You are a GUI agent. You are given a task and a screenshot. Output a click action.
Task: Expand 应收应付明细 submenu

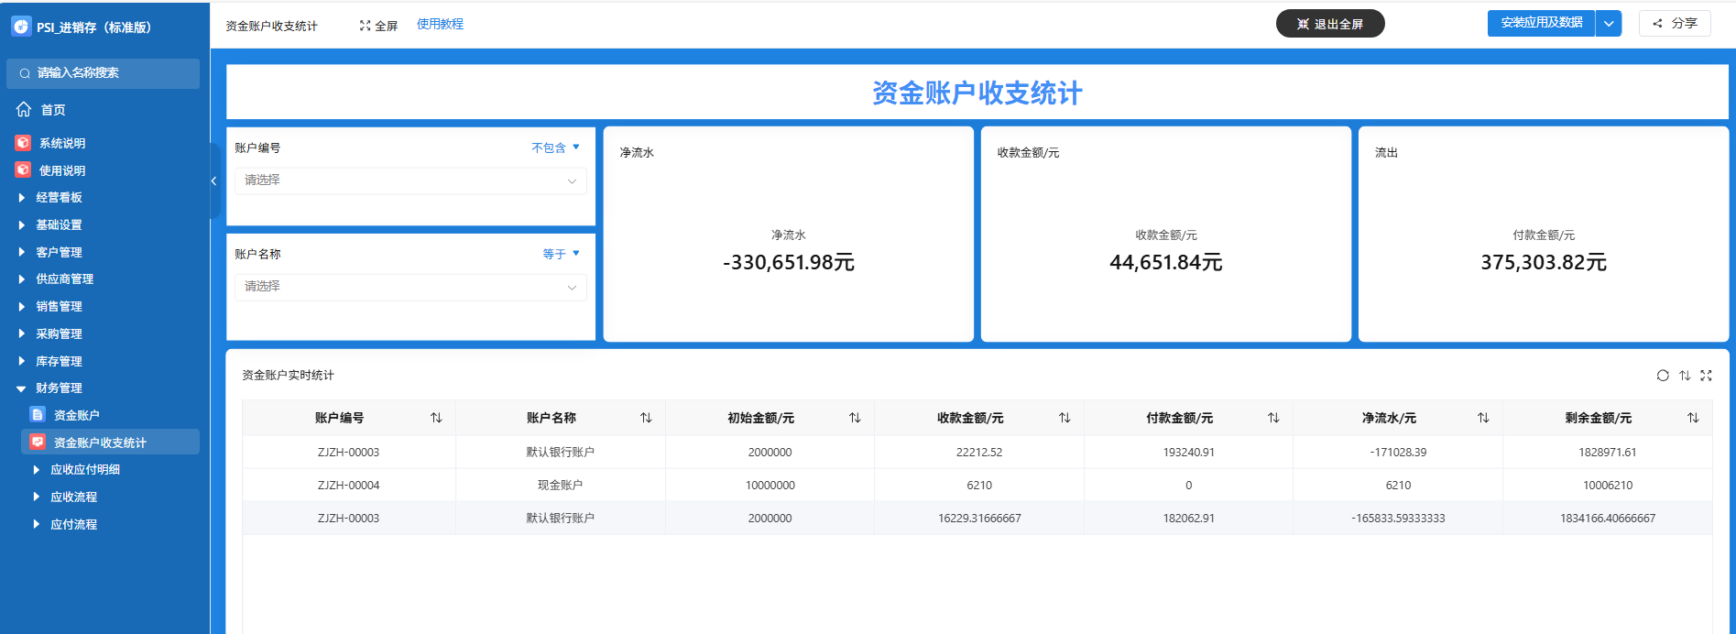pos(37,470)
